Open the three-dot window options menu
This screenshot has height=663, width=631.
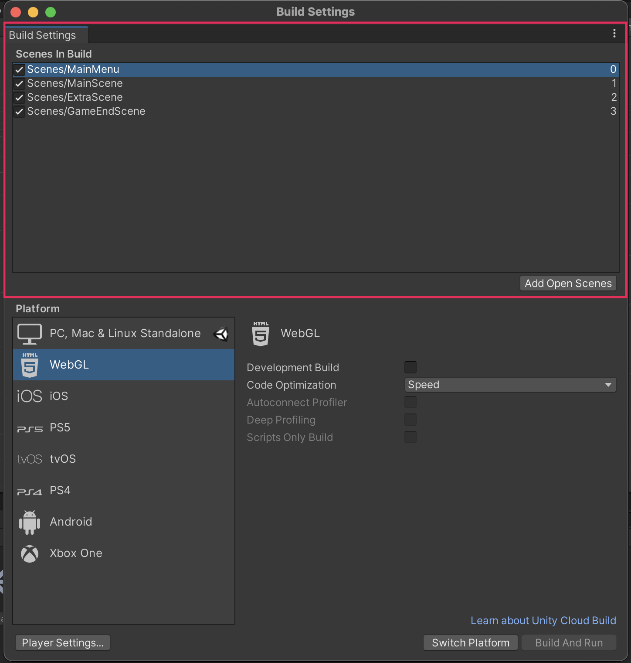click(614, 34)
